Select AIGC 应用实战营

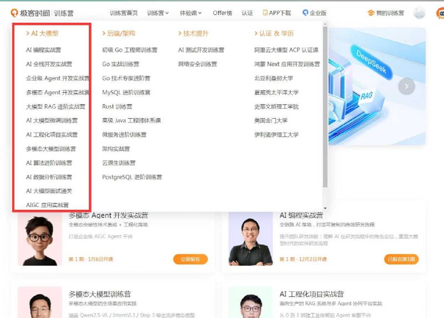coord(47,205)
